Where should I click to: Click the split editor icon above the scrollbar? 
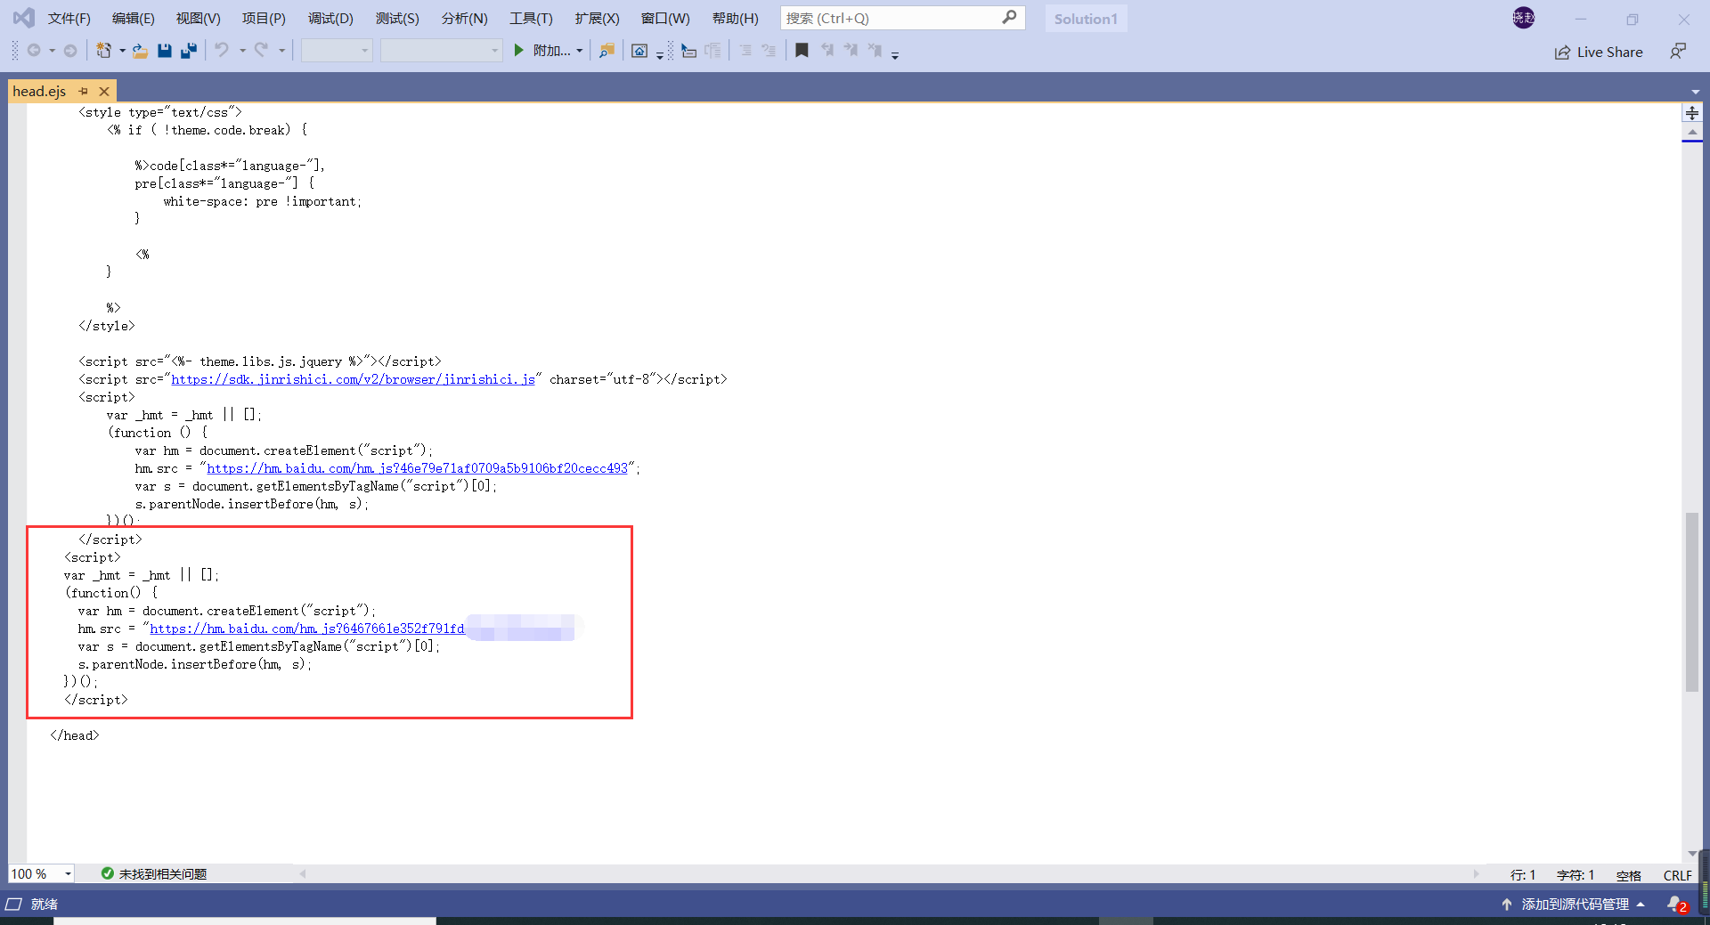point(1692,113)
